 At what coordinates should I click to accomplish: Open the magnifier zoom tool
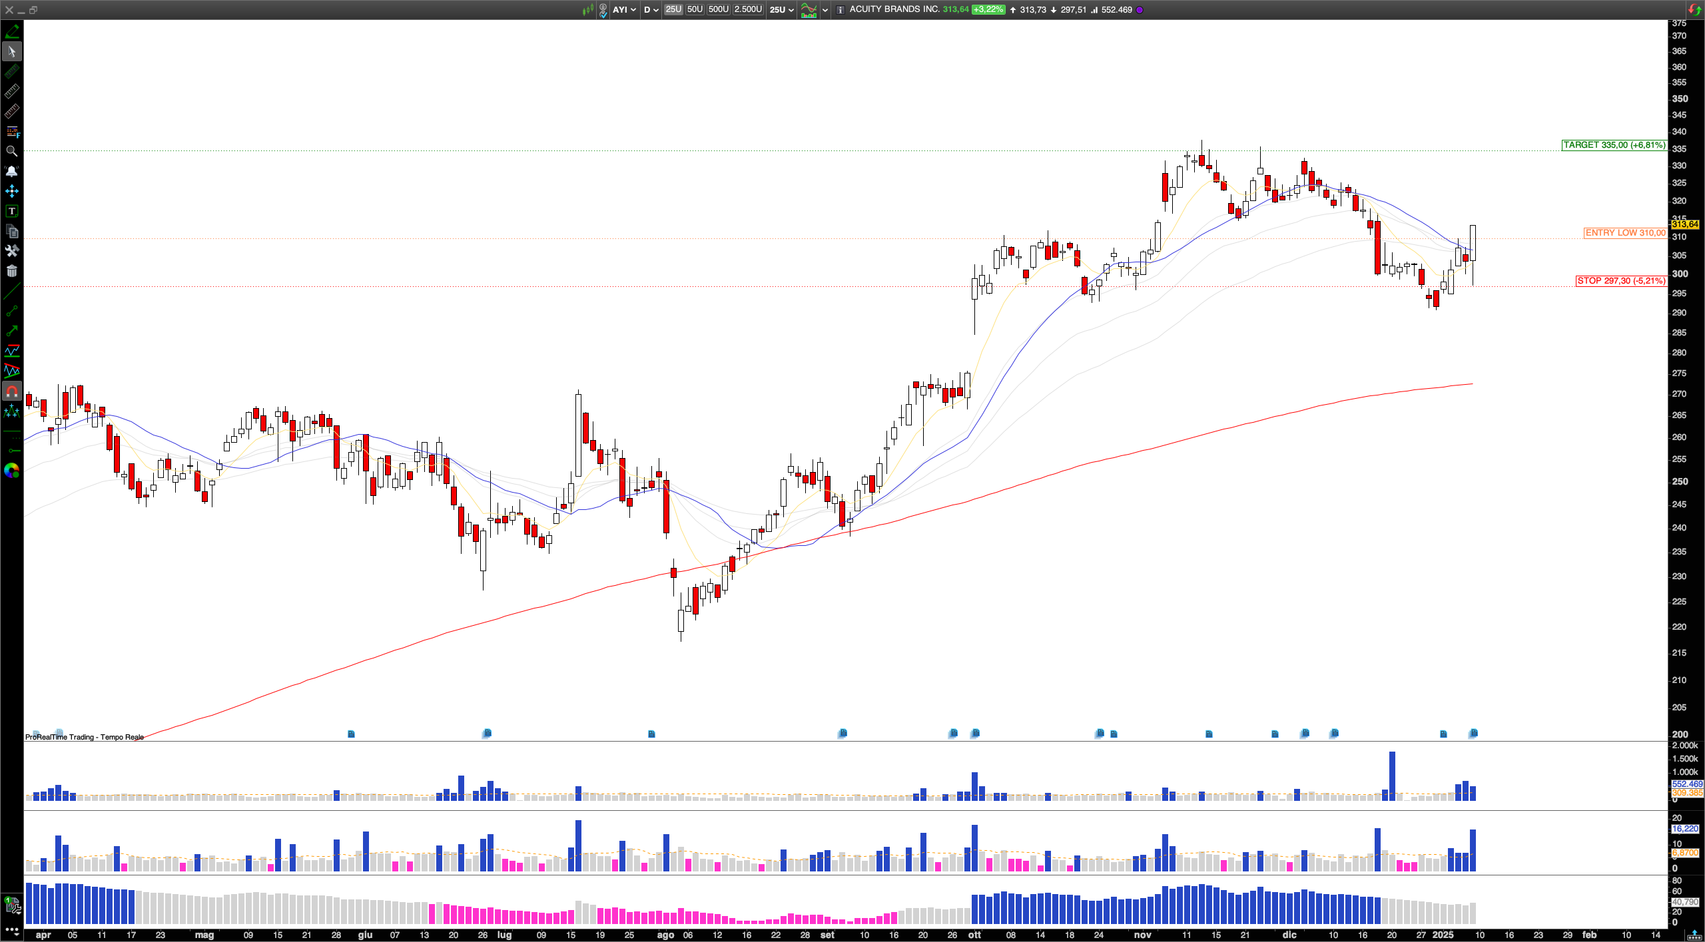click(11, 151)
